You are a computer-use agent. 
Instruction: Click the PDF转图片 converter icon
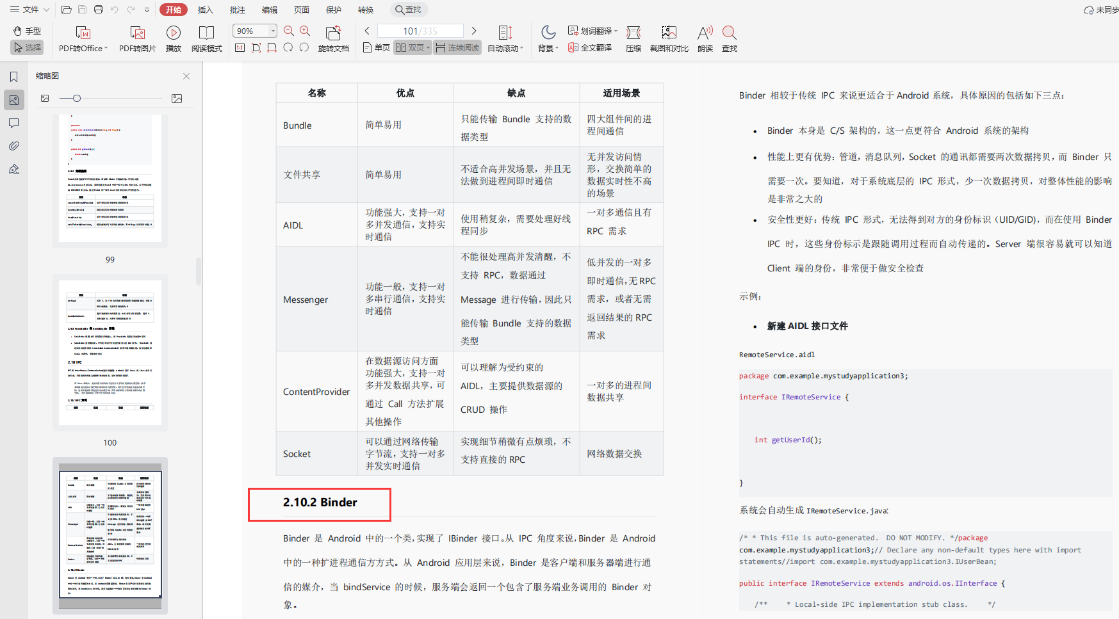point(137,33)
